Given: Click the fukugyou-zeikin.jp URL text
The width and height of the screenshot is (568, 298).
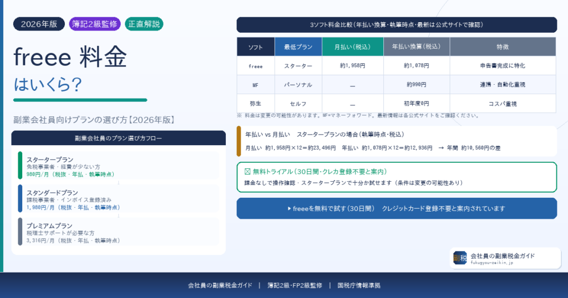Looking at the screenshot, I should point(492,263).
